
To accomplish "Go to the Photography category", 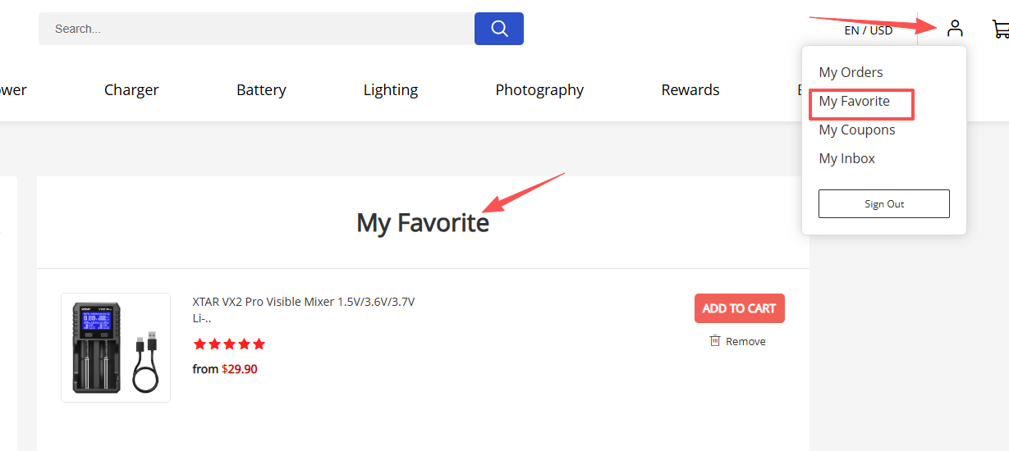I will click(539, 90).
